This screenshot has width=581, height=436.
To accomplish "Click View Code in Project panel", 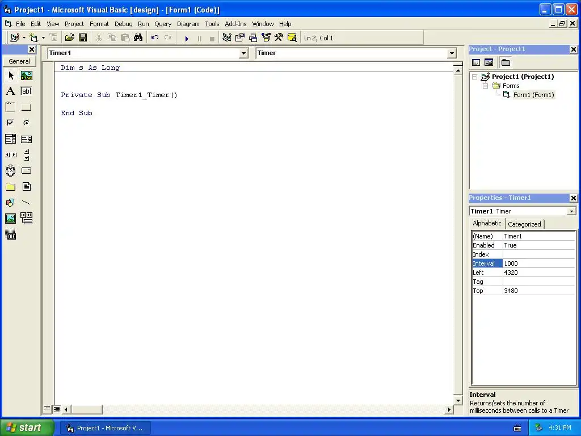I will 476,62.
